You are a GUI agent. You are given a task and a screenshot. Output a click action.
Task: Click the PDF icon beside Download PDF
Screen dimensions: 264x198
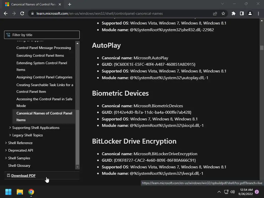pyautogui.click(x=9, y=175)
